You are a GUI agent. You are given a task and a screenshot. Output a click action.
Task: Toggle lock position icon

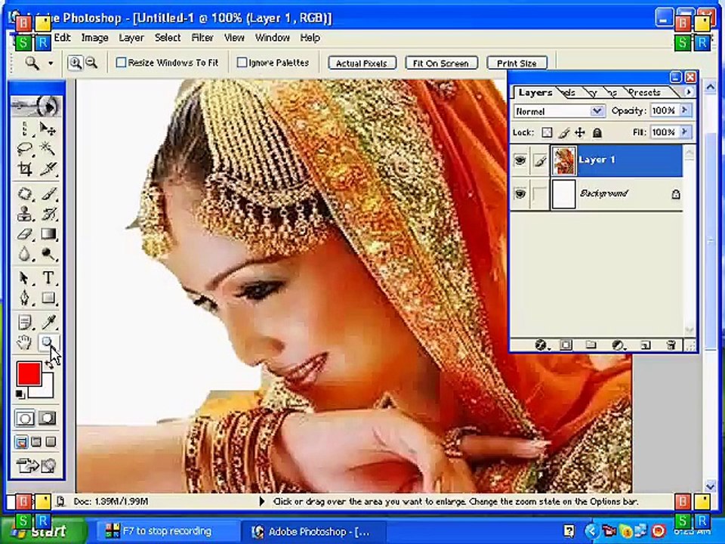point(580,133)
